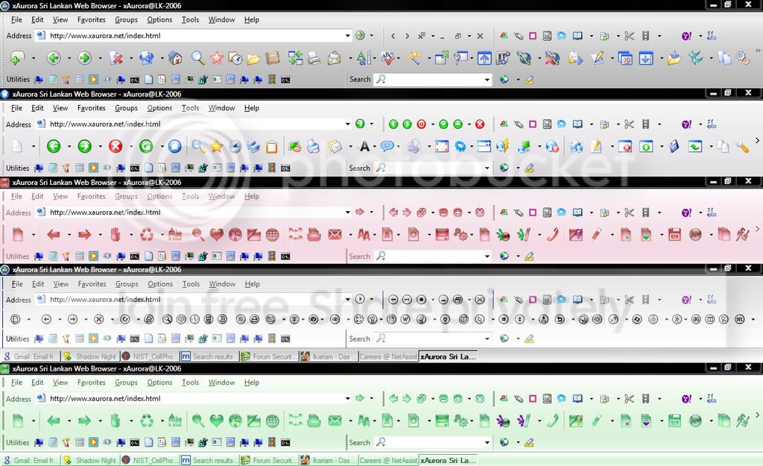Click circled Back arrow in outline-icon fourth window
This screenshot has height=466, width=763.
click(x=47, y=319)
